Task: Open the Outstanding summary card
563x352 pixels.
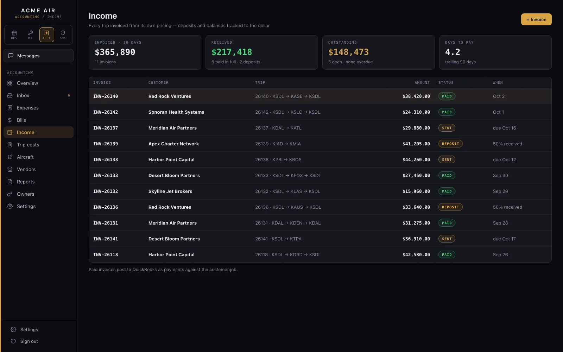Action: pos(378,52)
